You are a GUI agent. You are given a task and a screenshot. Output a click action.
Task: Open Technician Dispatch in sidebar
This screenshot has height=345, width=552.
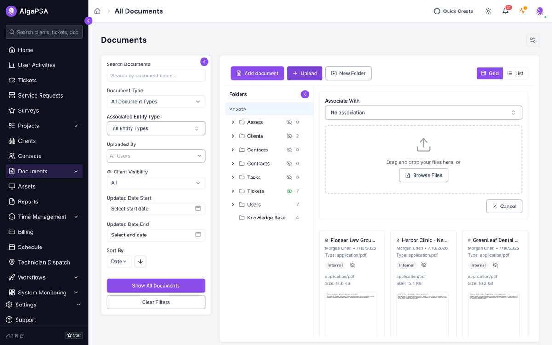44,262
